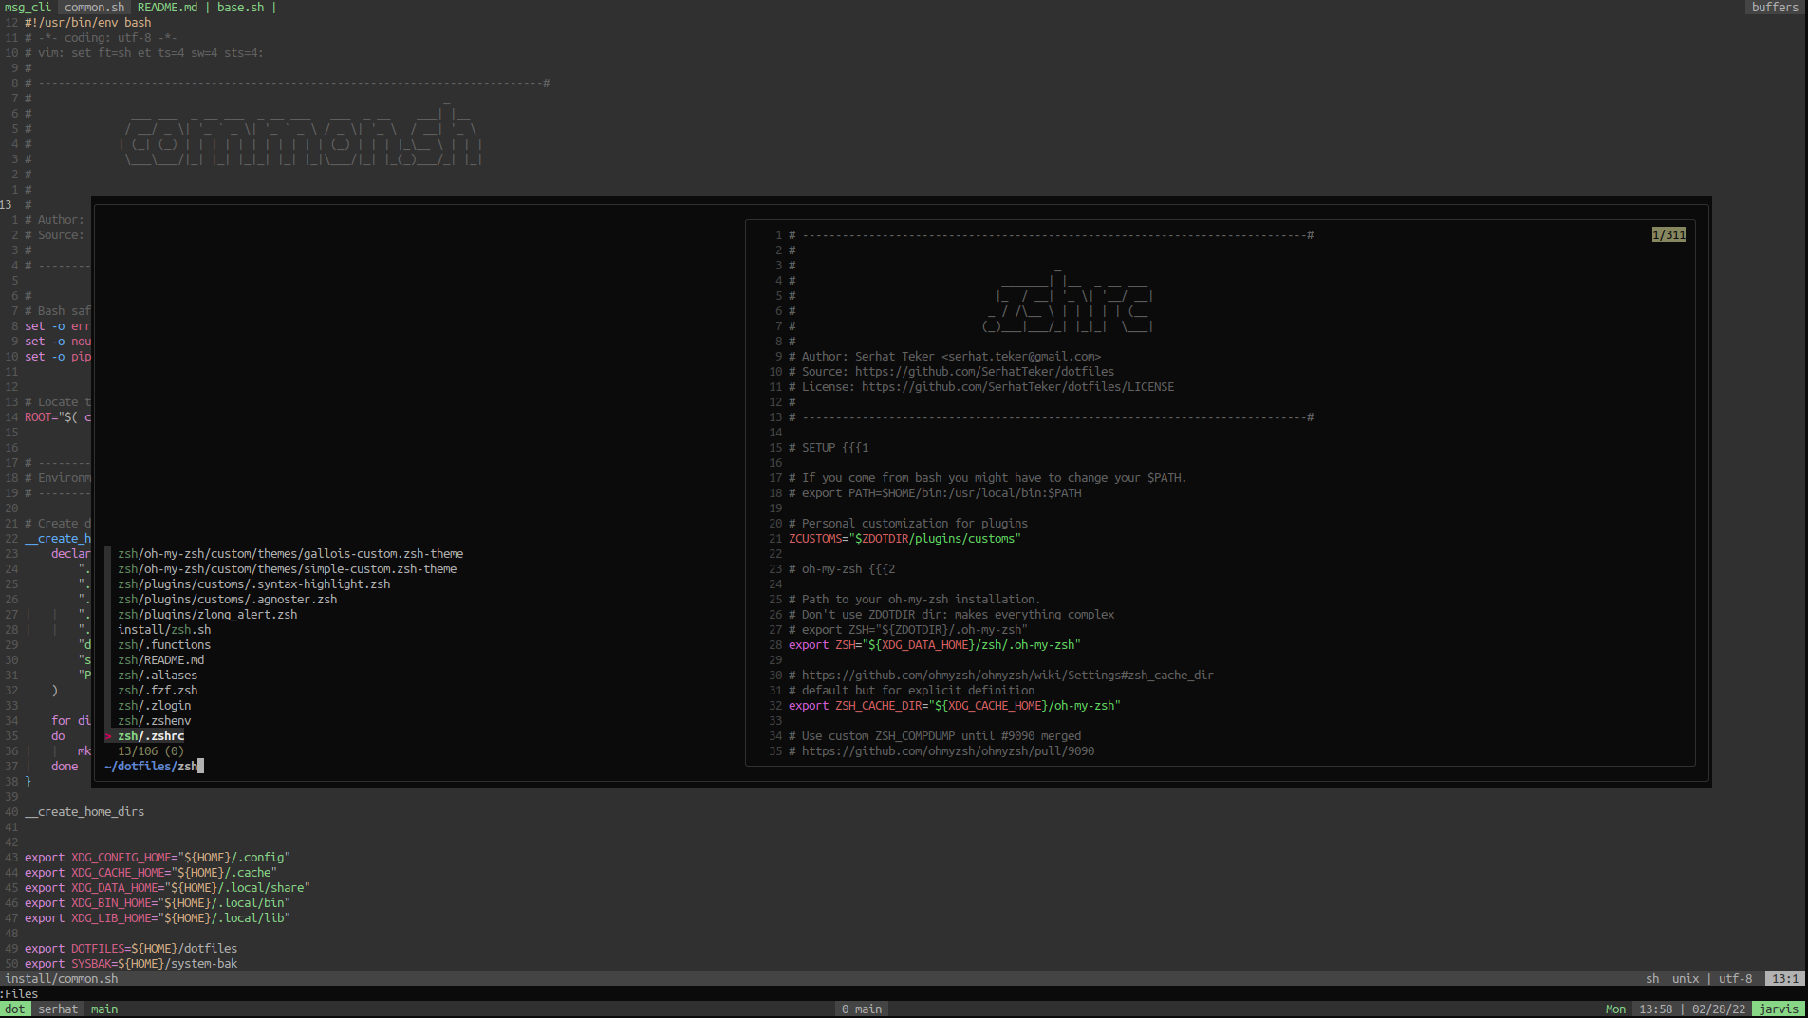This screenshot has width=1808, height=1018.
Task: Select zsh/.fzf.zsh in fzf results
Action: [x=158, y=690]
